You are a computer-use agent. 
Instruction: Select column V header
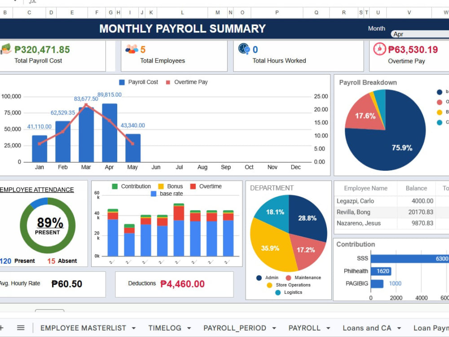pos(409,13)
